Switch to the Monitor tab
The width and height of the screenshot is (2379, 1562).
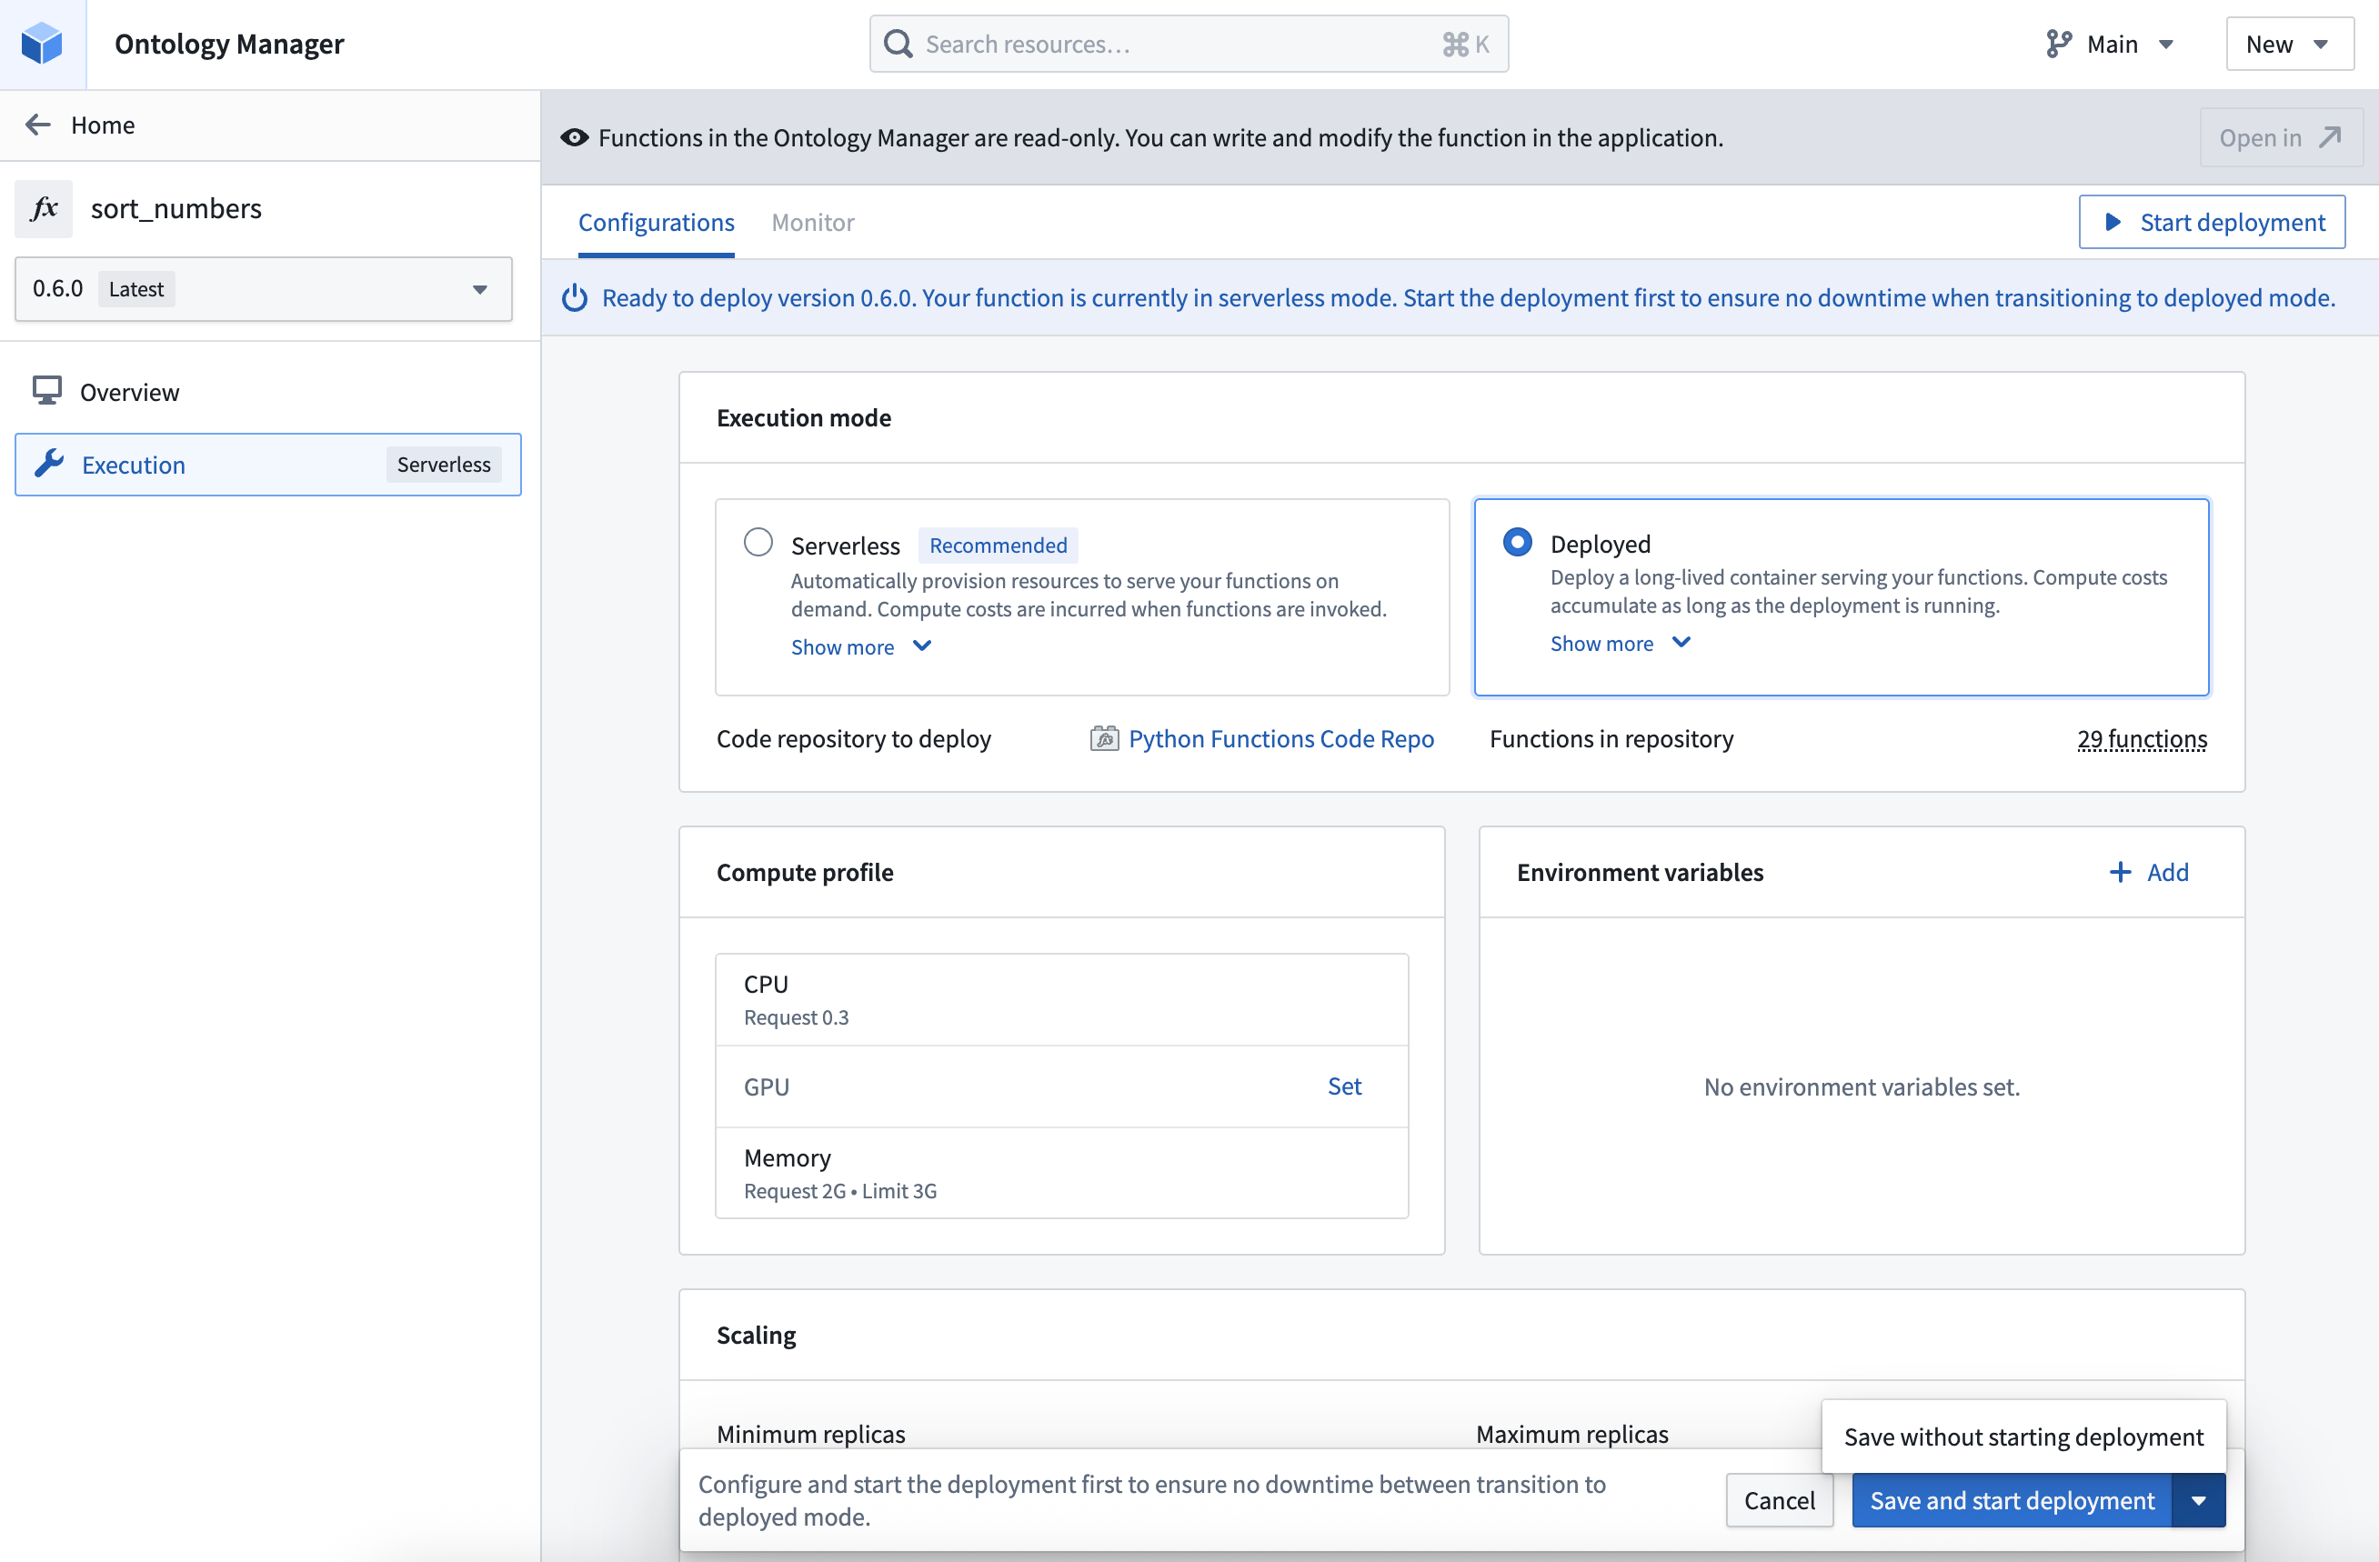point(813,222)
